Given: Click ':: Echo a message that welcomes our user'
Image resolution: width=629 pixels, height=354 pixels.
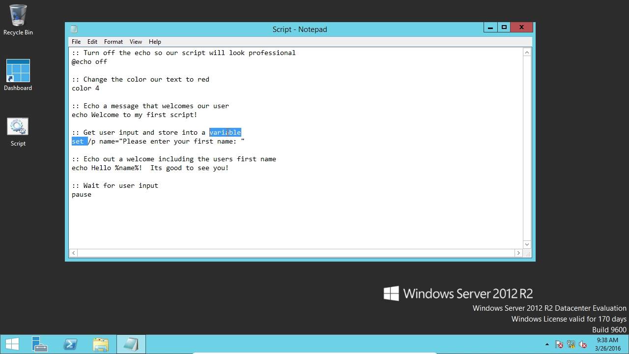Looking at the screenshot, I should point(150,106).
